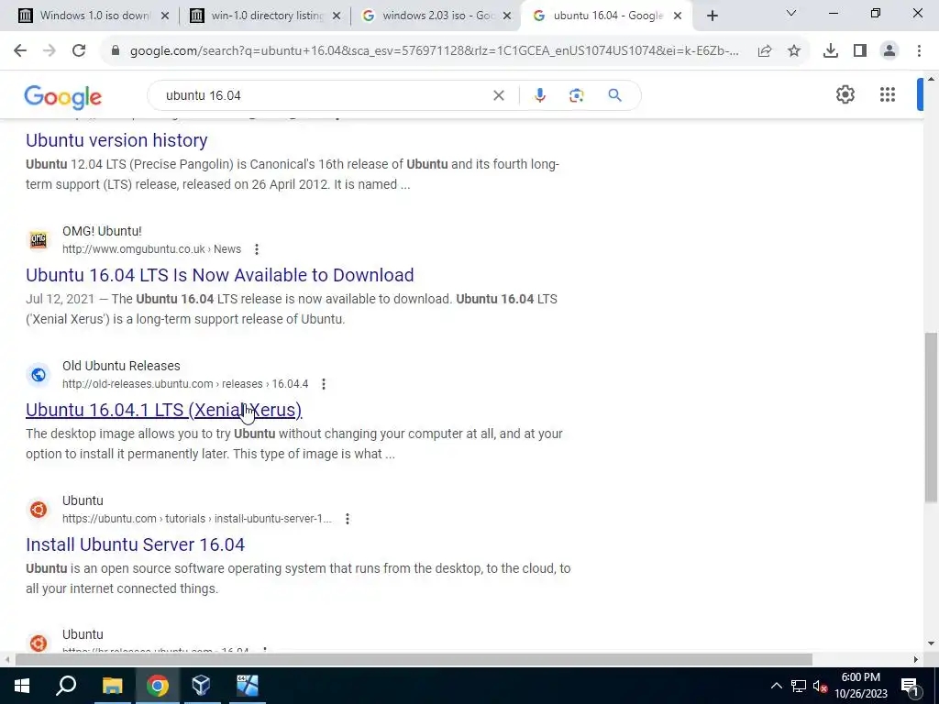Open the tab search dropdown arrow

(x=791, y=13)
